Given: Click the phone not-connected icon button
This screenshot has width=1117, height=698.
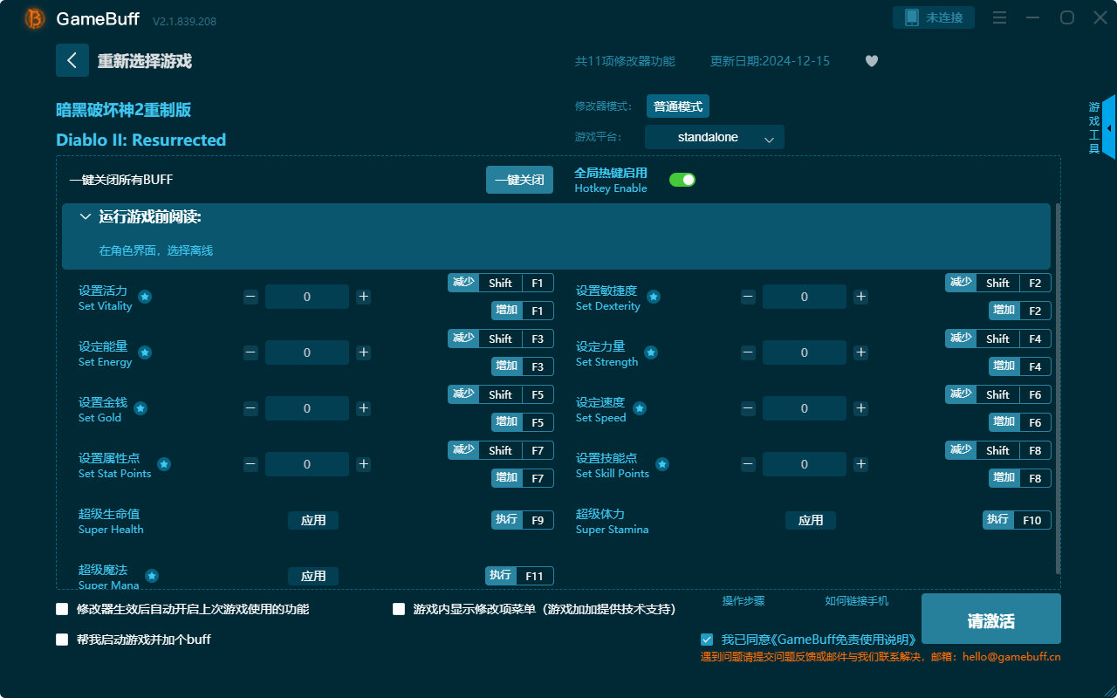Looking at the screenshot, I should (934, 17).
